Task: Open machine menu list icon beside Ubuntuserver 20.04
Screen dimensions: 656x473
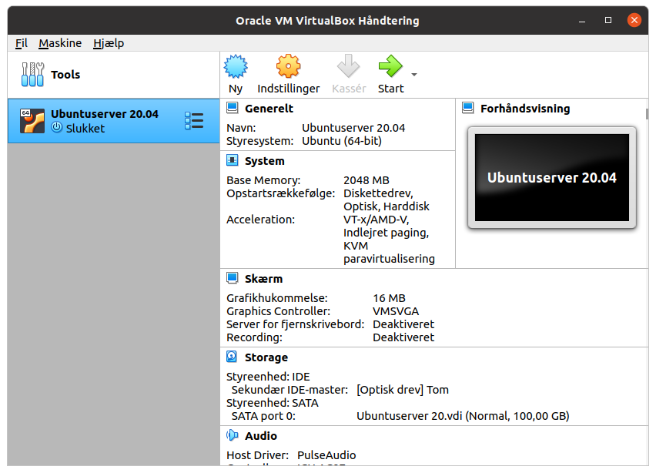Action: point(194,120)
